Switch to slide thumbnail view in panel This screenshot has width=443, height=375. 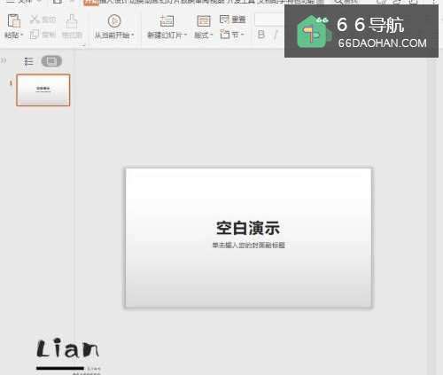pyautogui.click(x=51, y=61)
